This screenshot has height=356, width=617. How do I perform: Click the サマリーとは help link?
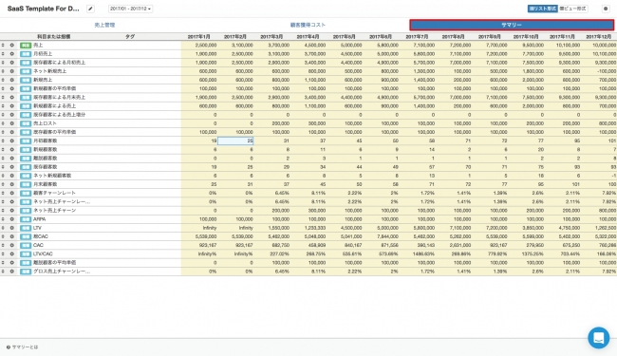click(23, 347)
